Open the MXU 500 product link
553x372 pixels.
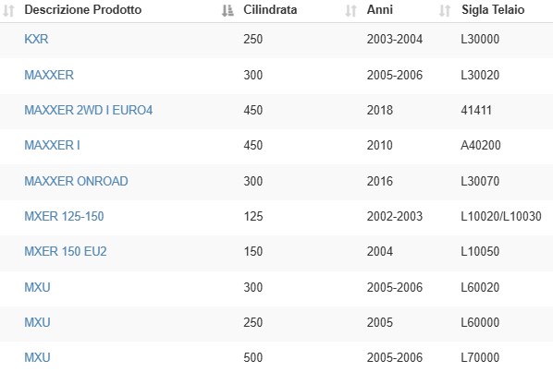tap(37, 357)
